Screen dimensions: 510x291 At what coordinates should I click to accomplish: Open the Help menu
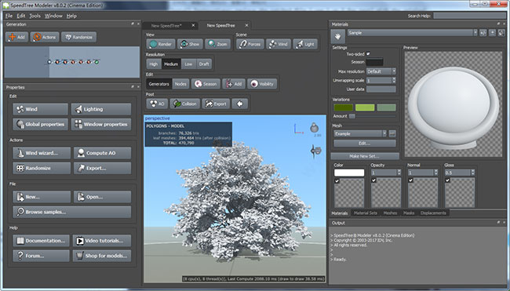tap(71, 16)
